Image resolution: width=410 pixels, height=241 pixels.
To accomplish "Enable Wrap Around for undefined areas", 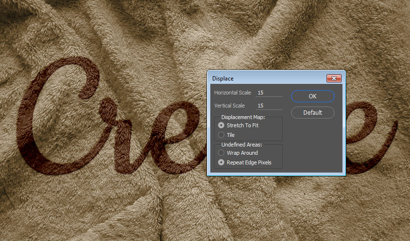I will coord(221,153).
